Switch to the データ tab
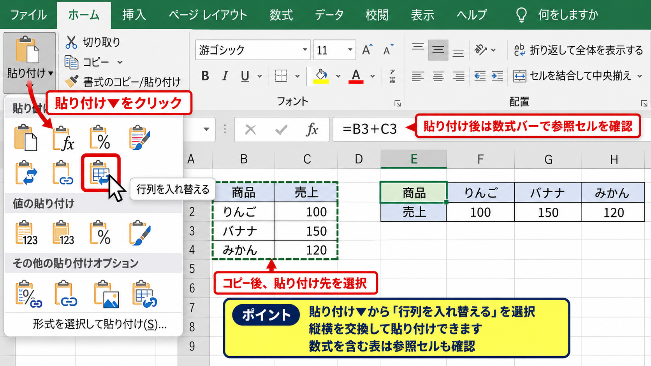 coord(329,15)
